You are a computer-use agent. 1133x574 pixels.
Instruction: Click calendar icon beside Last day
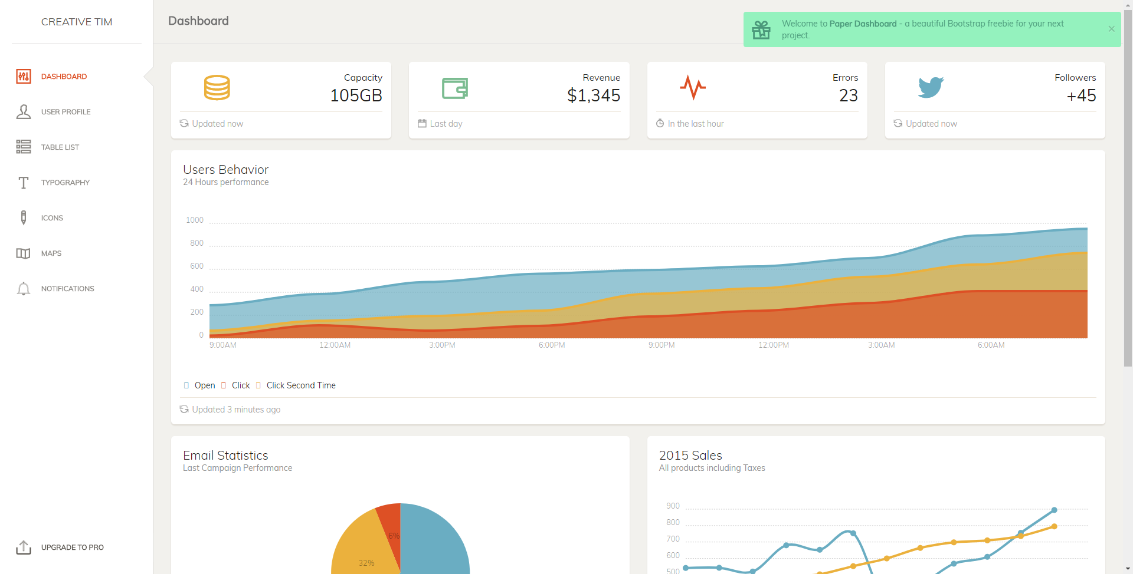point(422,123)
